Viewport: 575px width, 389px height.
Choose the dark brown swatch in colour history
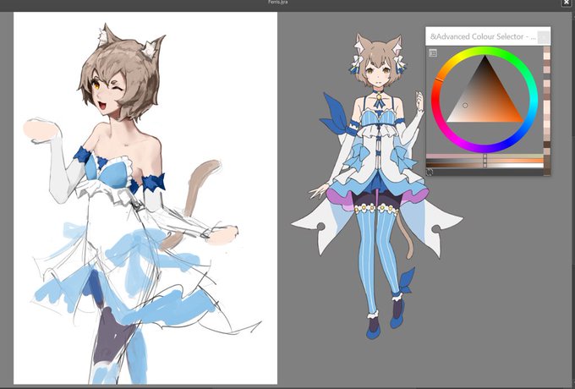point(547,145)
